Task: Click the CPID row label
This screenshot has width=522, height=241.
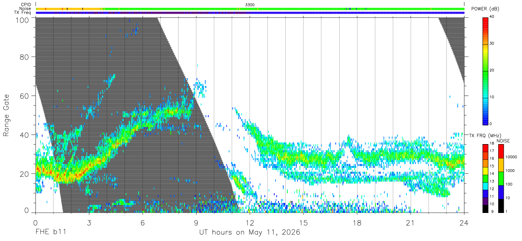Action: pos(26,5)
